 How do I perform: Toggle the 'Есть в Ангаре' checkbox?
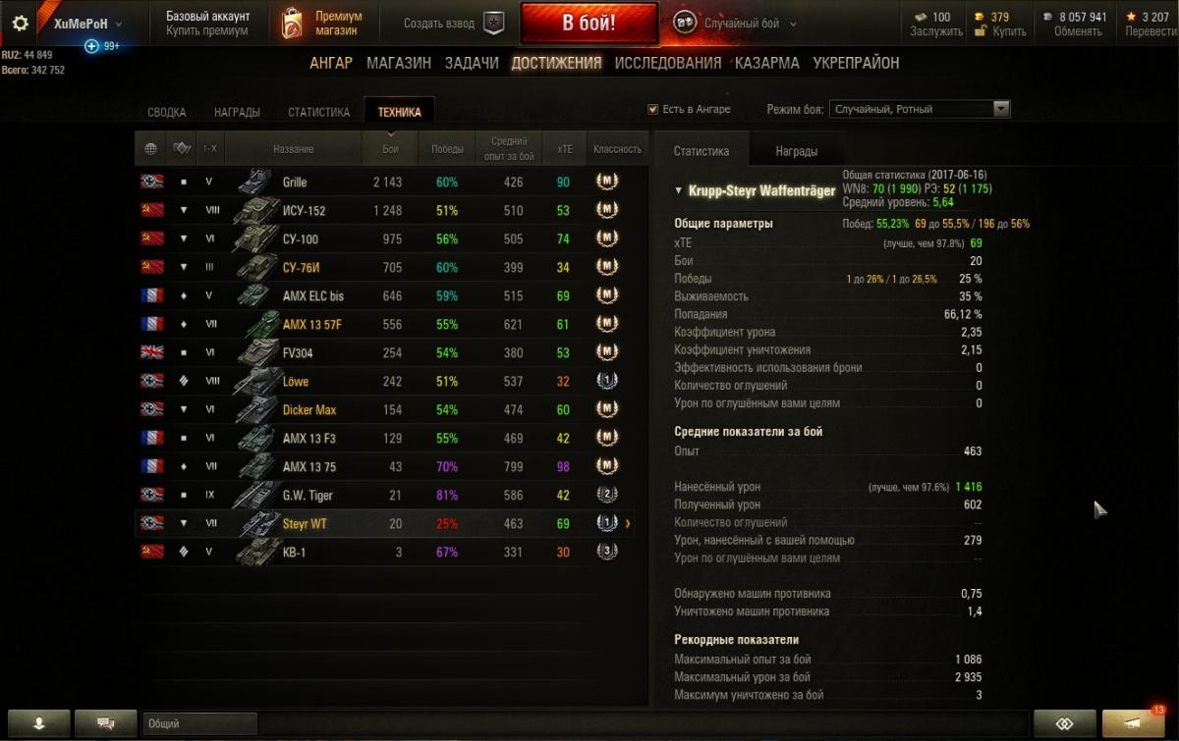(x=653, y=109)
